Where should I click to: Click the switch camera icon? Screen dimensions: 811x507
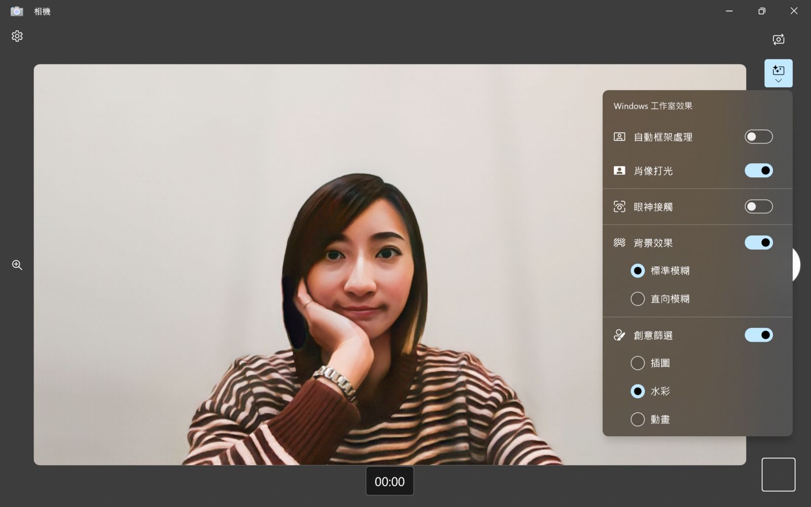coord(779,39)
